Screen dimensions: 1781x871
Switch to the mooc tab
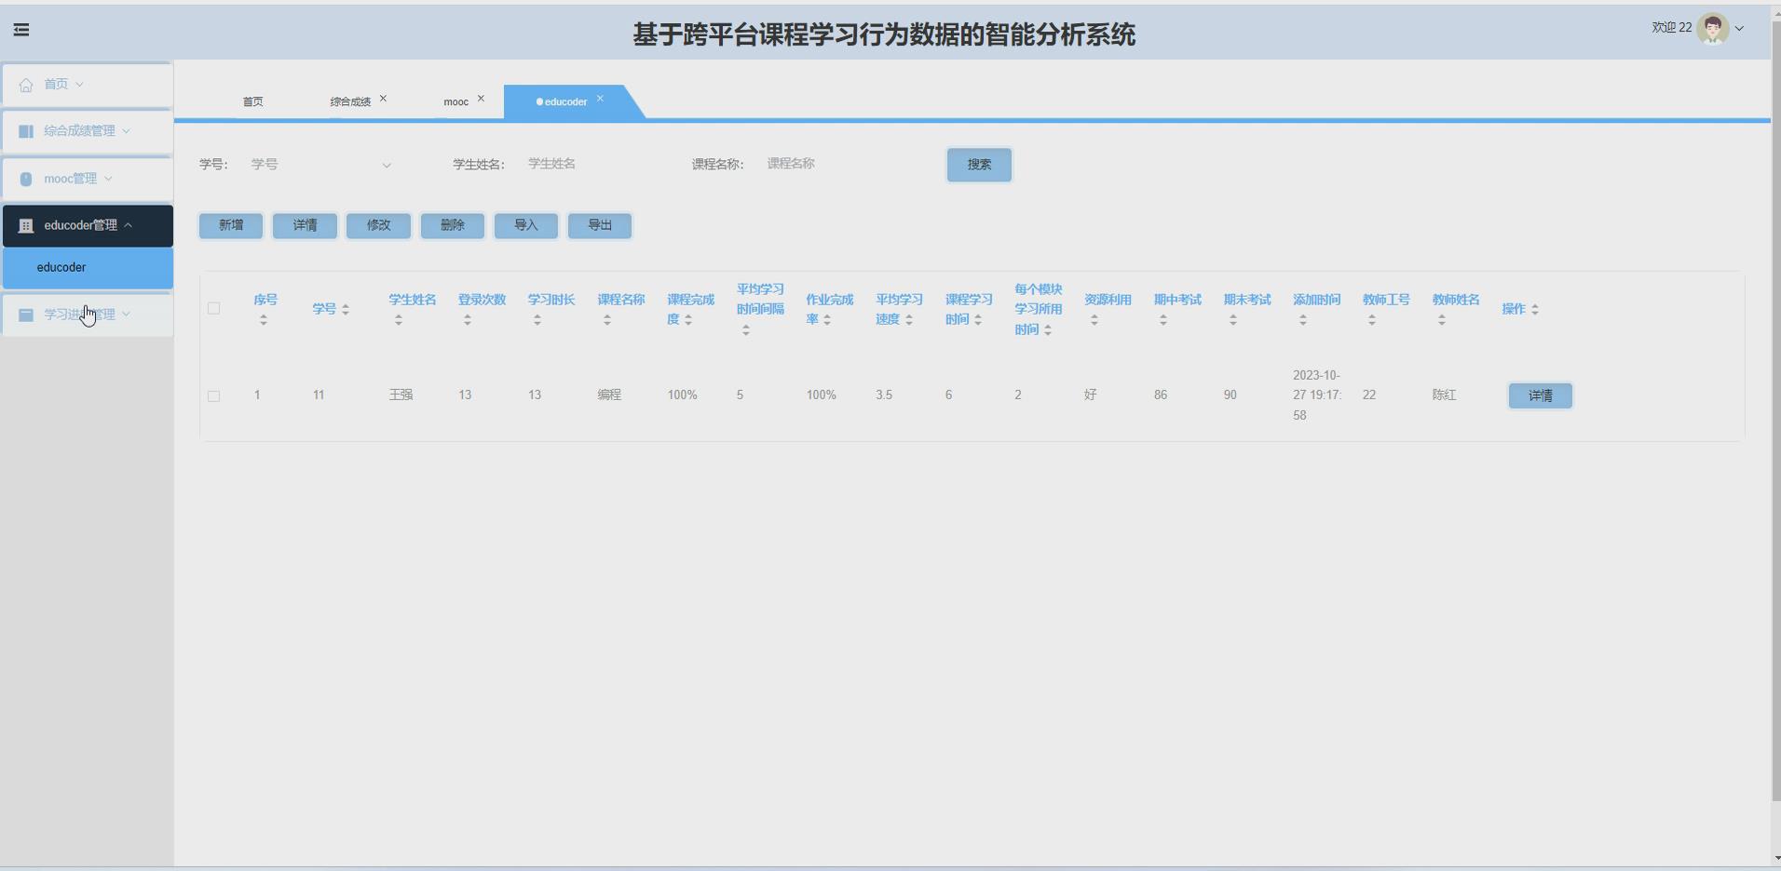(x=455, y=101)
